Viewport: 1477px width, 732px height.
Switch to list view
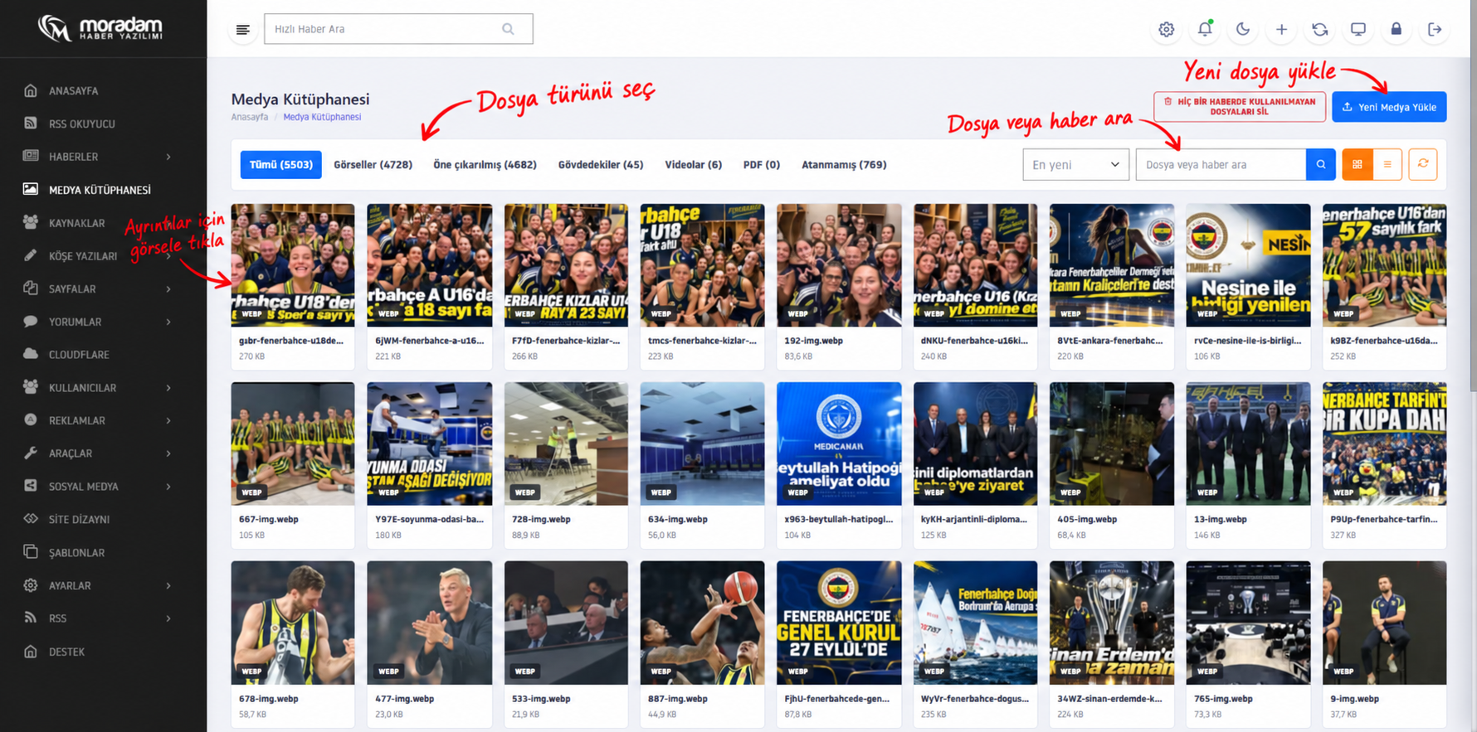[x=1387, y=164]
